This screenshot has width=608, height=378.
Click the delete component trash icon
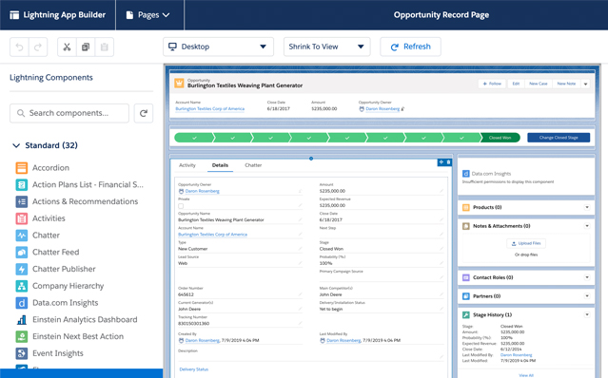click(x=448, y=162)
